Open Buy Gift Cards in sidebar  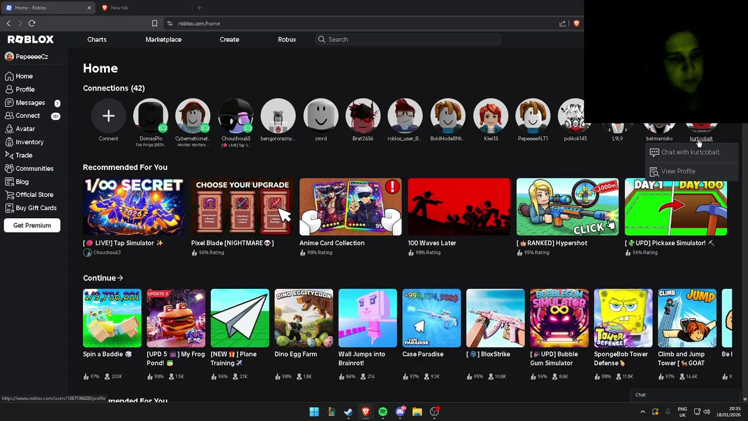coord(30,208)
